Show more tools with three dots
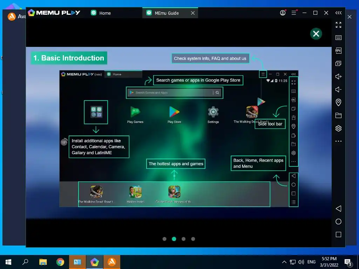Image resolution: width=359 pixels, height=269 pixels. coord(338,141)
